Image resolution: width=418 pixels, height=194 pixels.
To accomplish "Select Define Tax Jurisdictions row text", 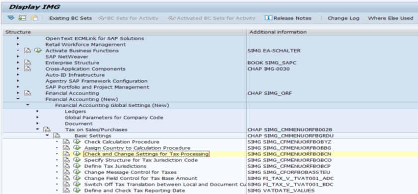I will 115,166.
